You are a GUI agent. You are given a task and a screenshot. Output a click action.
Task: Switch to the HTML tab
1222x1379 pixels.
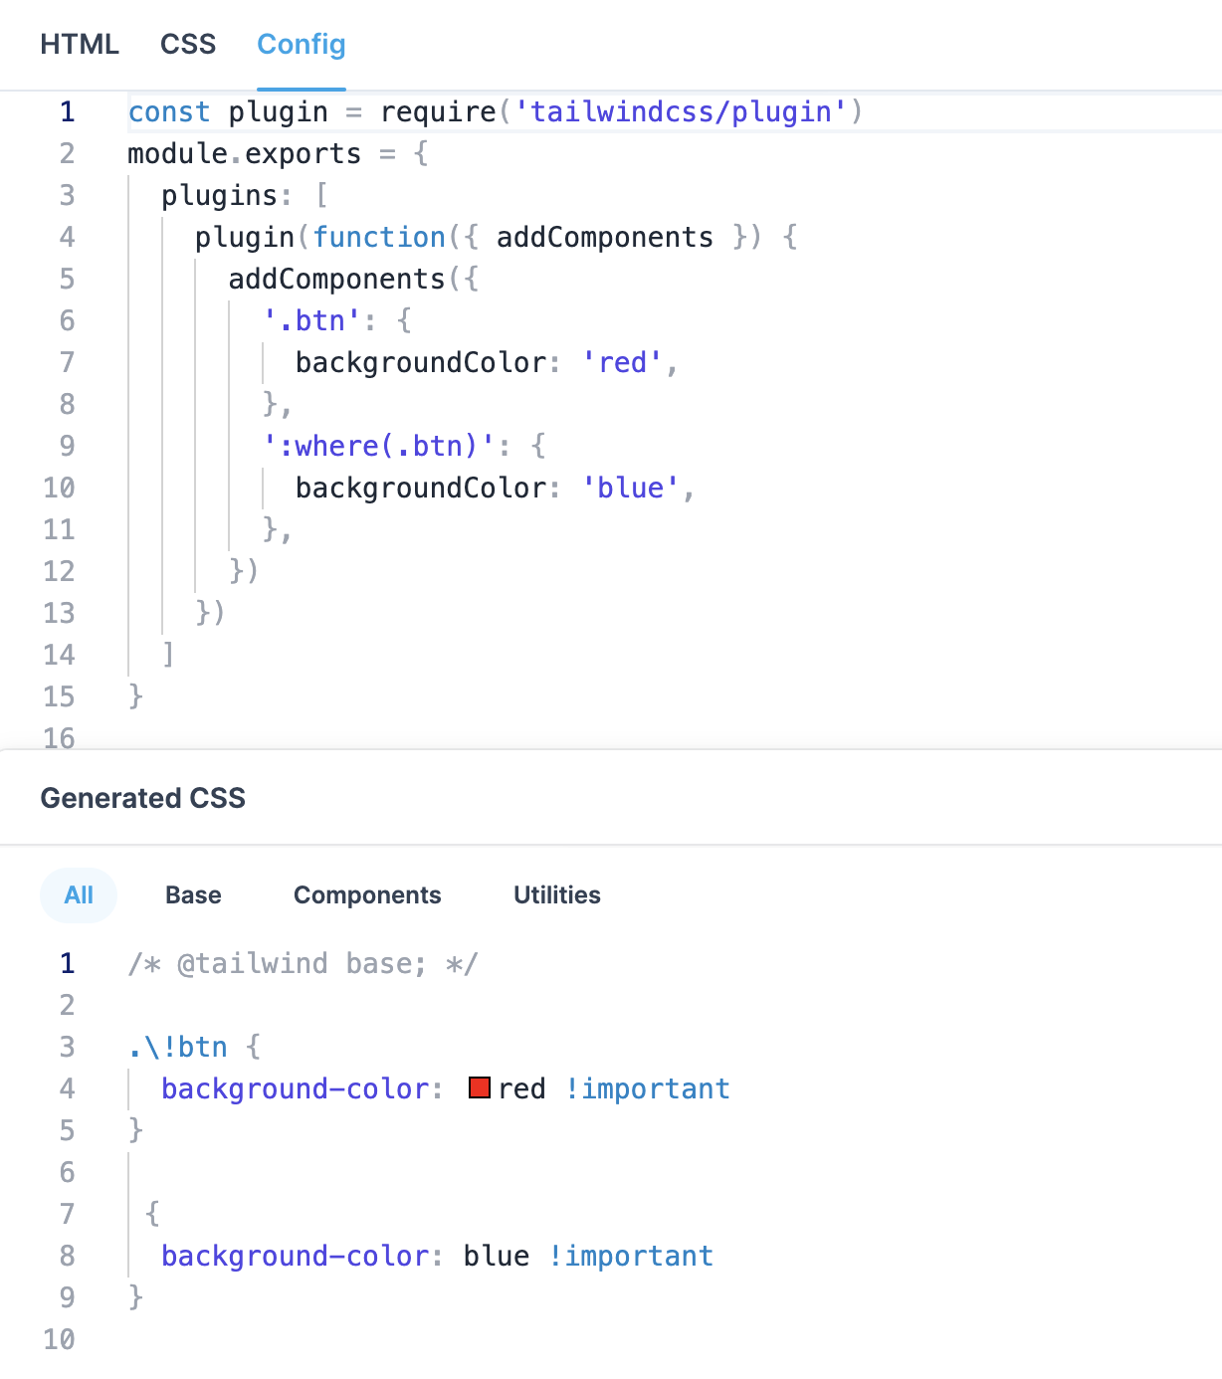tap(80, 44)
